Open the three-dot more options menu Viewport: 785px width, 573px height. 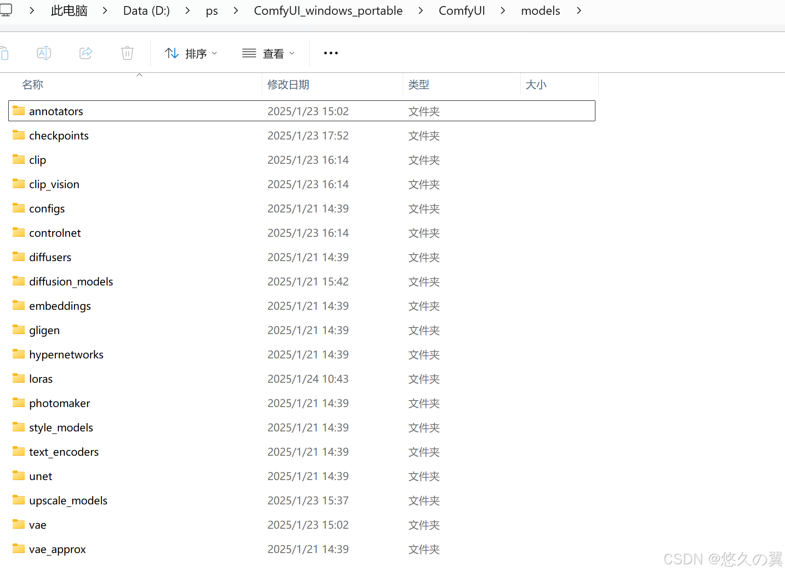tap(331, 53)
